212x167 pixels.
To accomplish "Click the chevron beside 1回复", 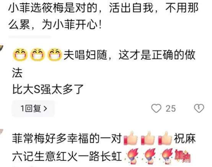I will 46,109.
